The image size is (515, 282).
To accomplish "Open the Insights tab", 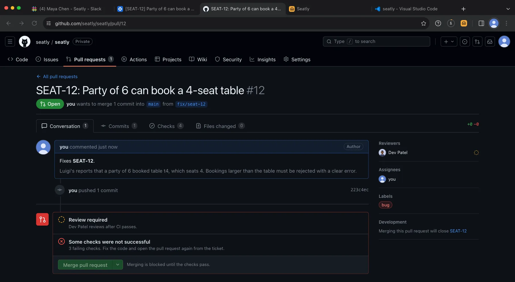I will [263, 59].
